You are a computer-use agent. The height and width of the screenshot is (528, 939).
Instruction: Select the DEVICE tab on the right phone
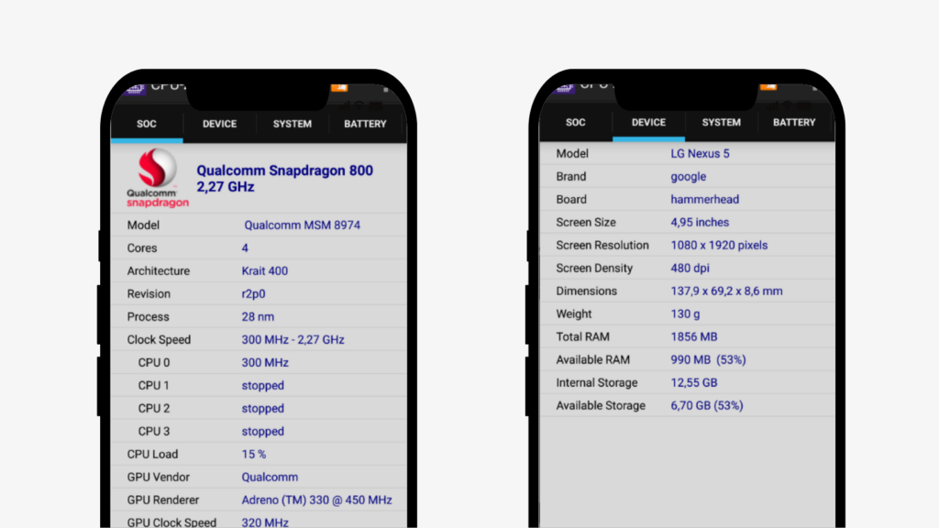(x=648, y=123)
